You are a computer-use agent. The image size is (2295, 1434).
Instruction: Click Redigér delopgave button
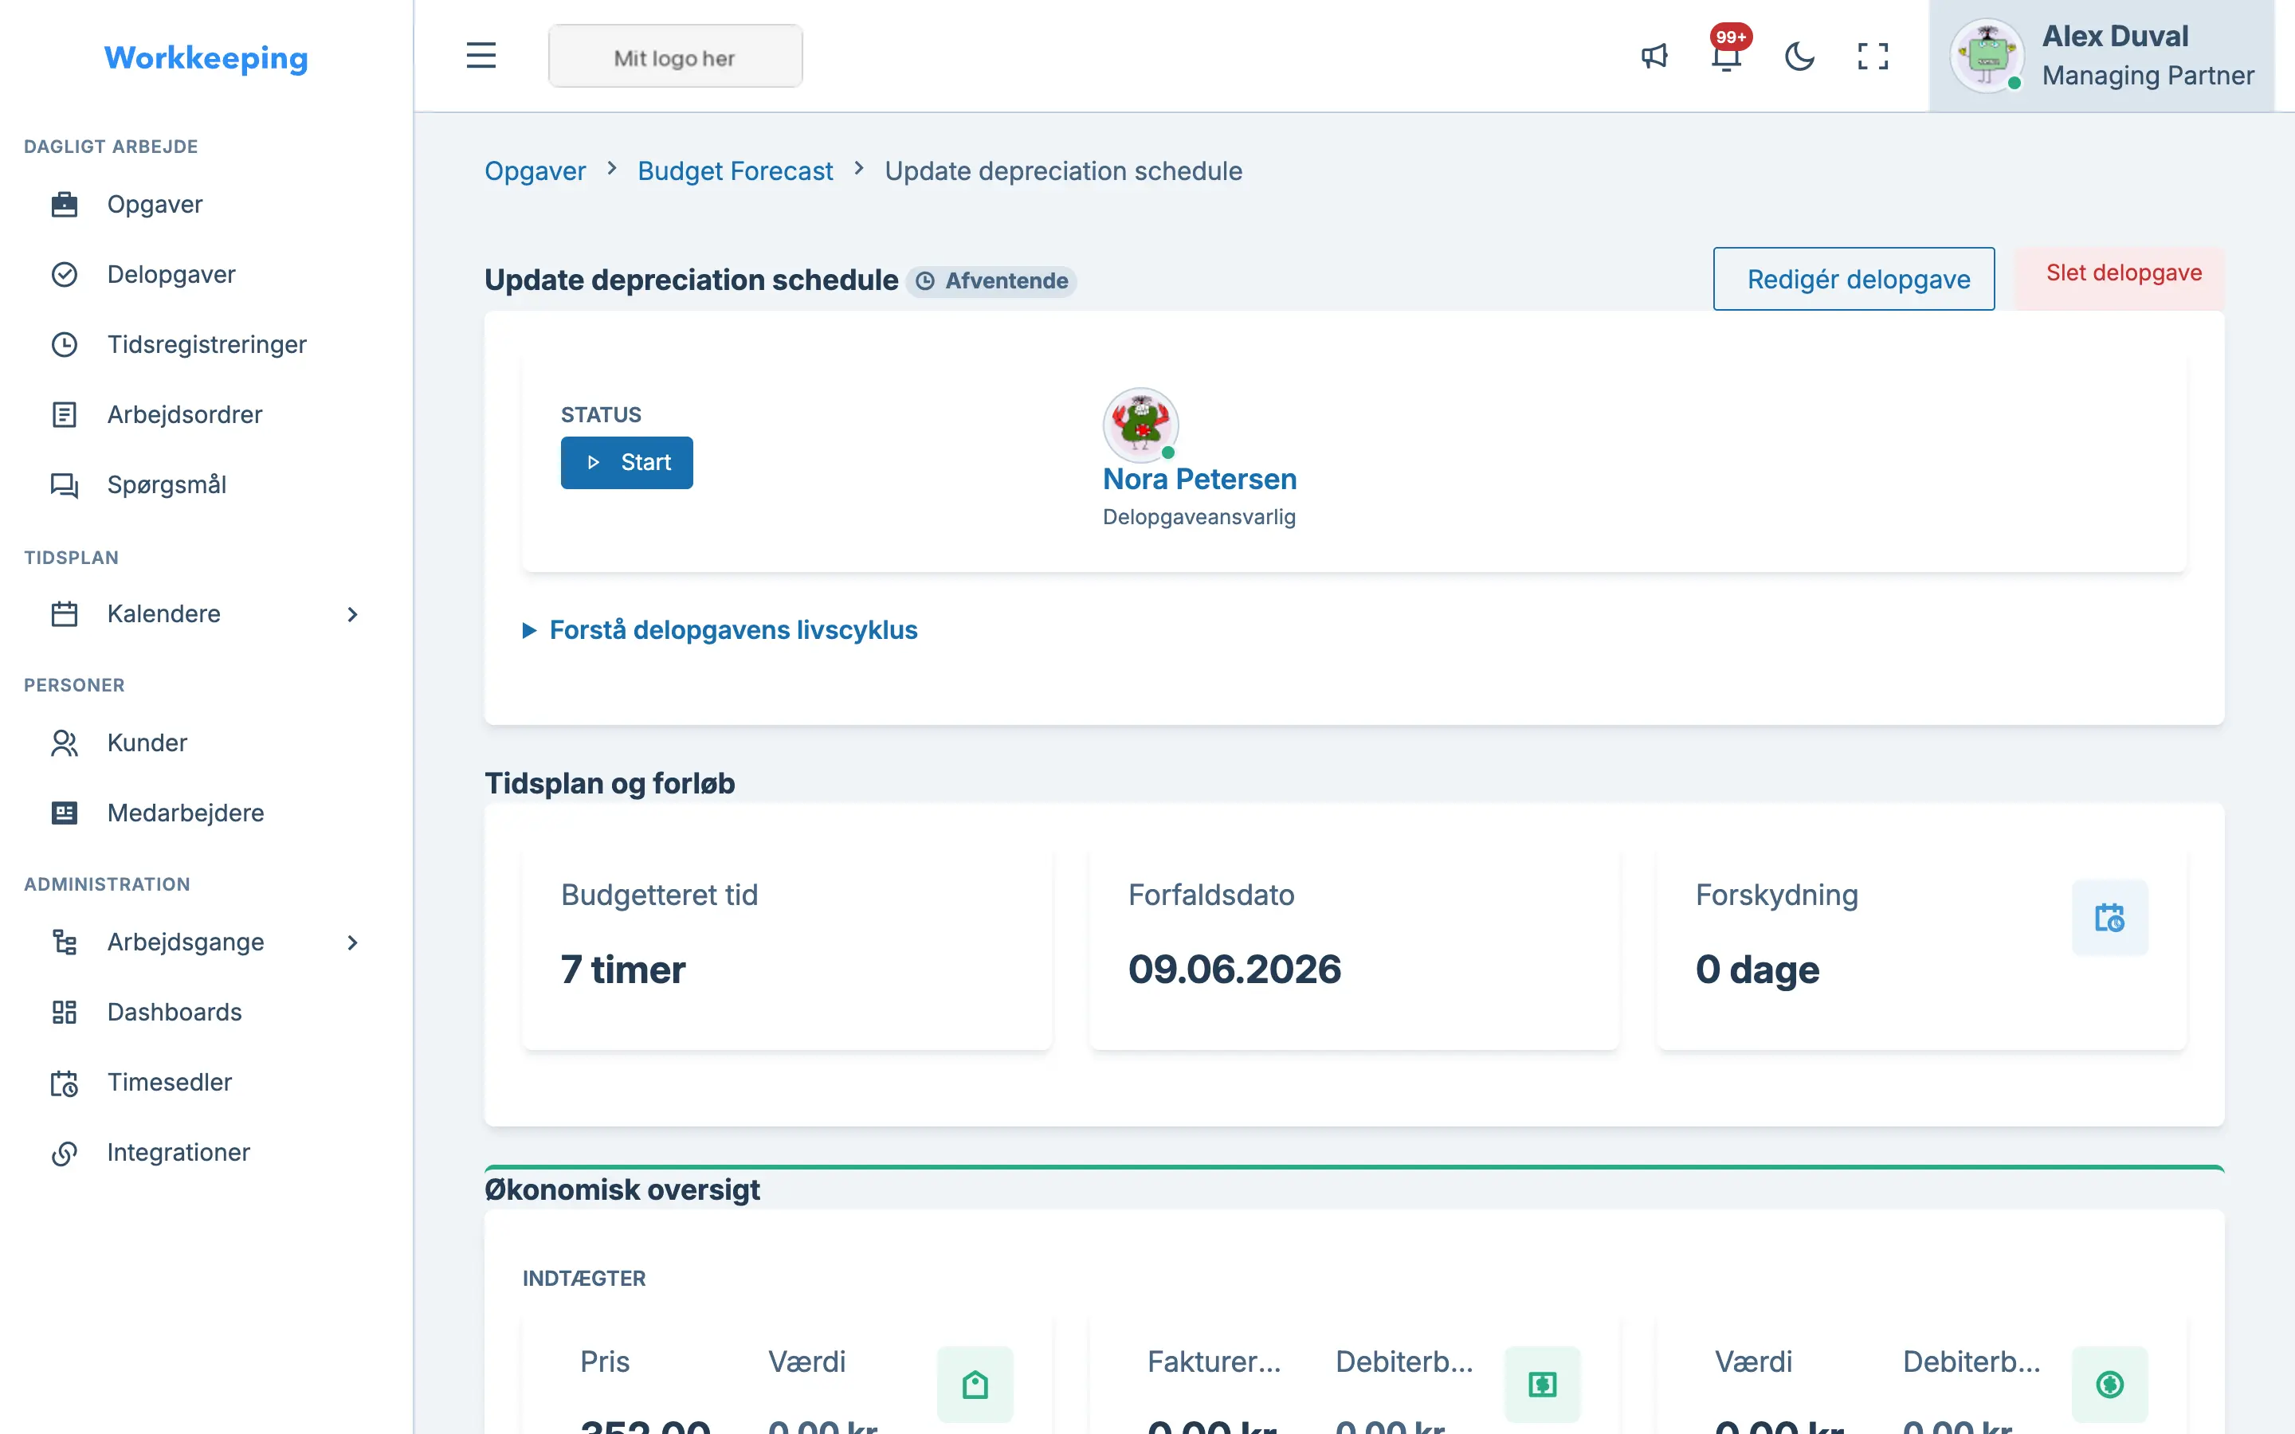pos(1853,279)
